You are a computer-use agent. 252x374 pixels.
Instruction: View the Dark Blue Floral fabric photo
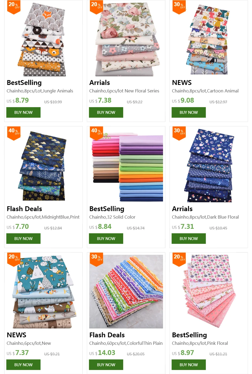coord(209,166)
